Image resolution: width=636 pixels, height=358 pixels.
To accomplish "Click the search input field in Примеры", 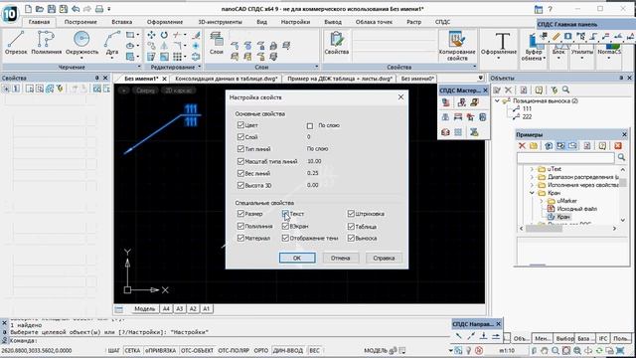I will click(565, 157).
